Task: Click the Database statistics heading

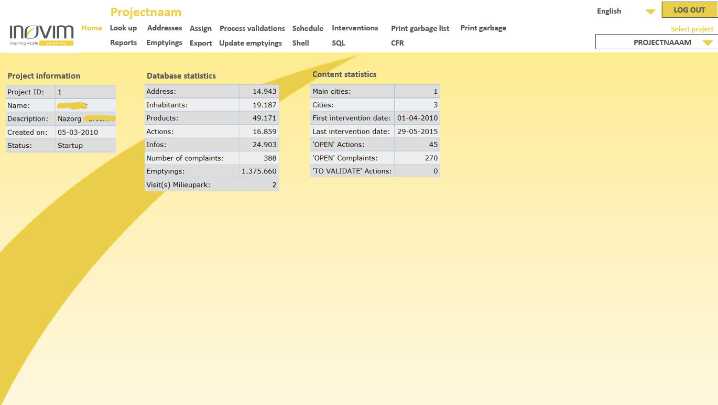Action: click(x=181, y=75)
